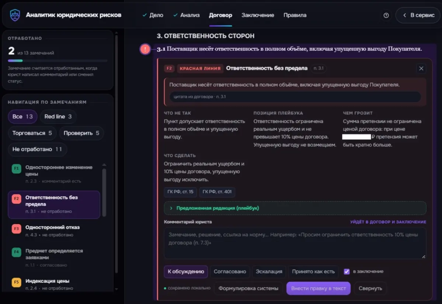Click the В сервис button

(x=418, y=15)
